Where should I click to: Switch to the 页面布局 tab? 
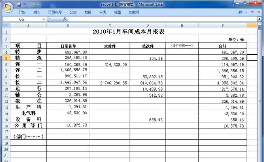tap(55, 12)
